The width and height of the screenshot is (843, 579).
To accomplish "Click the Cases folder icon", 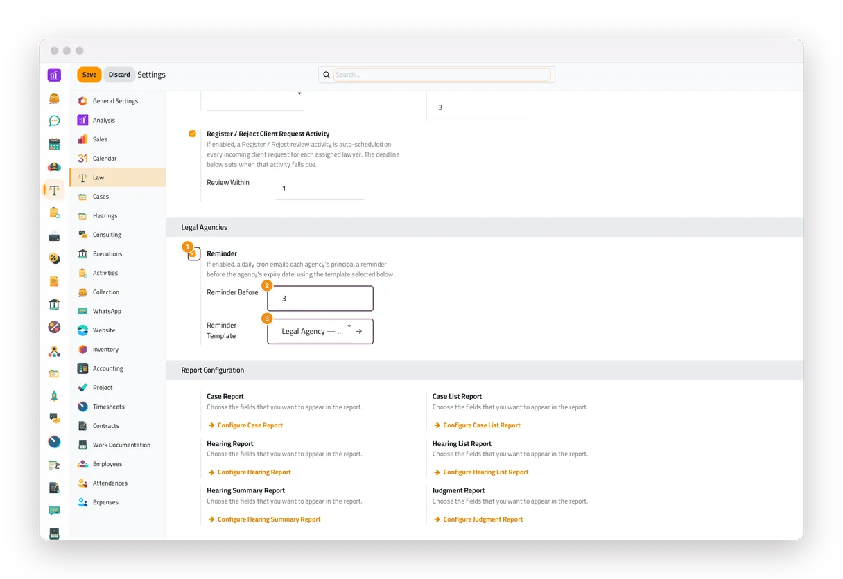I will point(82,197).
